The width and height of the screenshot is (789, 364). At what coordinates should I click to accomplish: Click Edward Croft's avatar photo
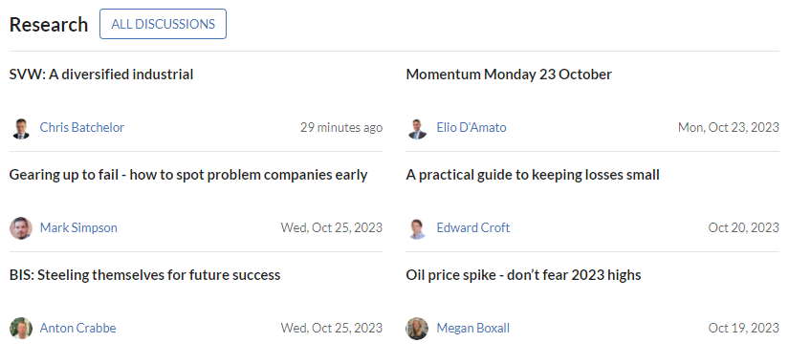(x=417, y=227)
